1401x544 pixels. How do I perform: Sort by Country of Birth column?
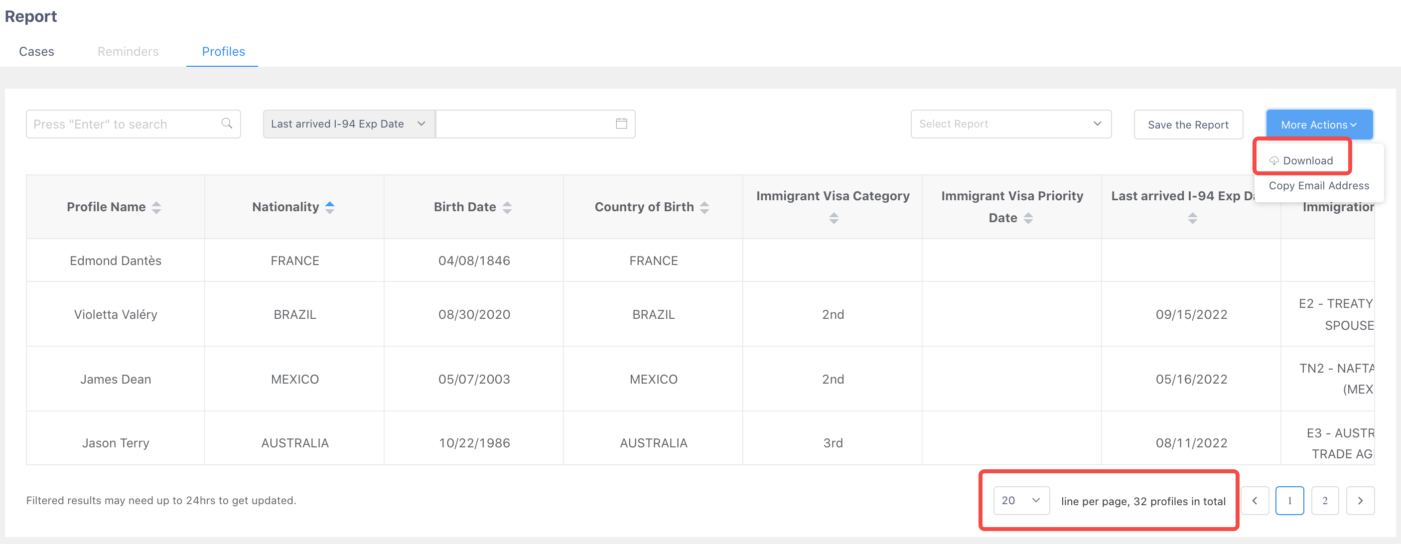[704, 207]
